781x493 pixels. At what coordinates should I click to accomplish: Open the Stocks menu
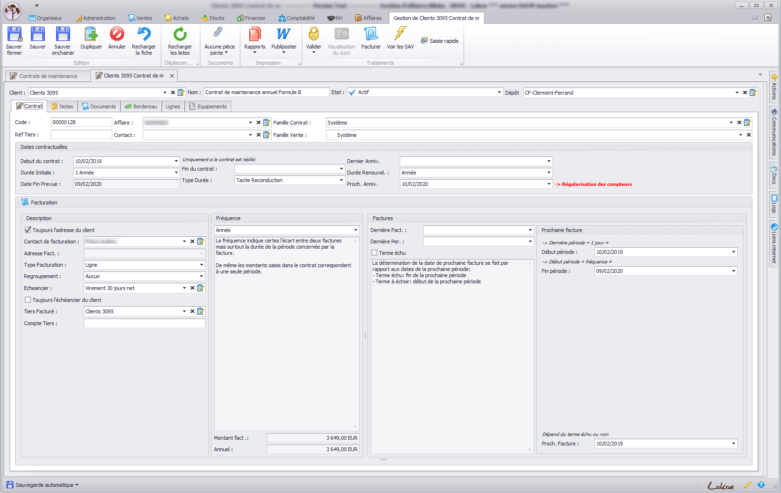coord(213,18)
